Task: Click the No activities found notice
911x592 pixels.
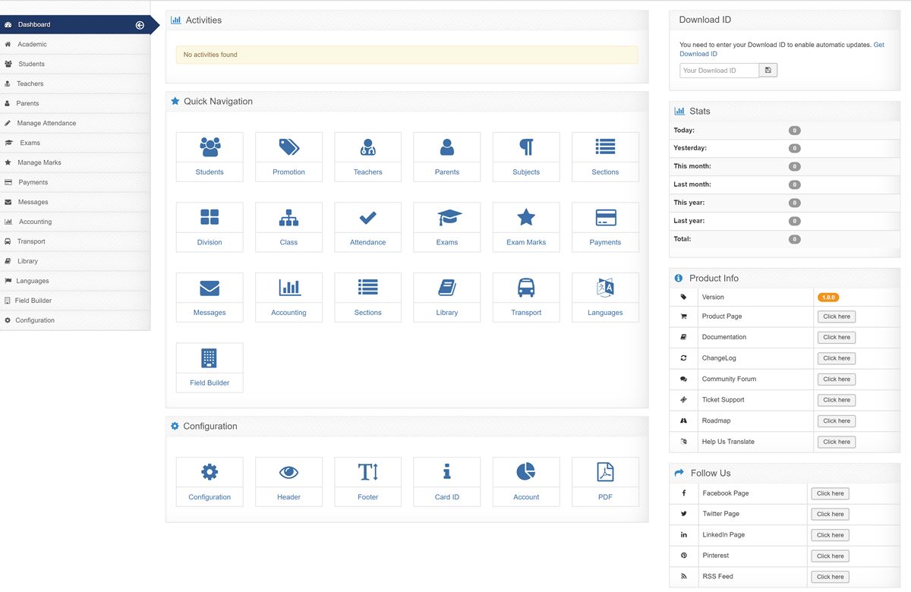Action: tap(407, 55)
